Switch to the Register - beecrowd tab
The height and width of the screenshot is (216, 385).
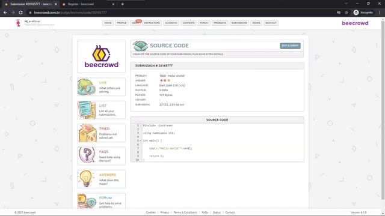[86, 4]
